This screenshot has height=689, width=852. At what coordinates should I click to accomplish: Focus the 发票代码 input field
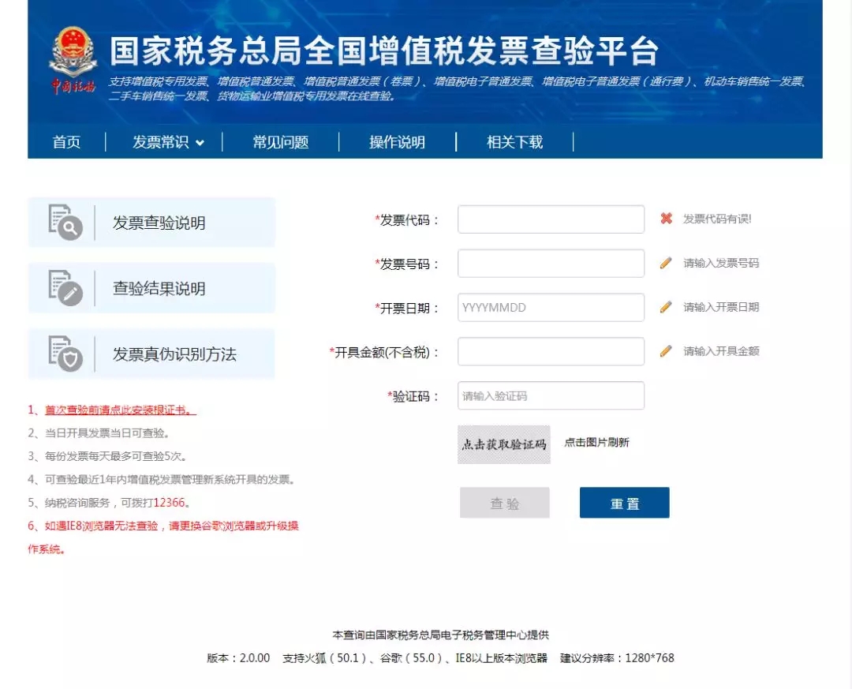(551, 219)
